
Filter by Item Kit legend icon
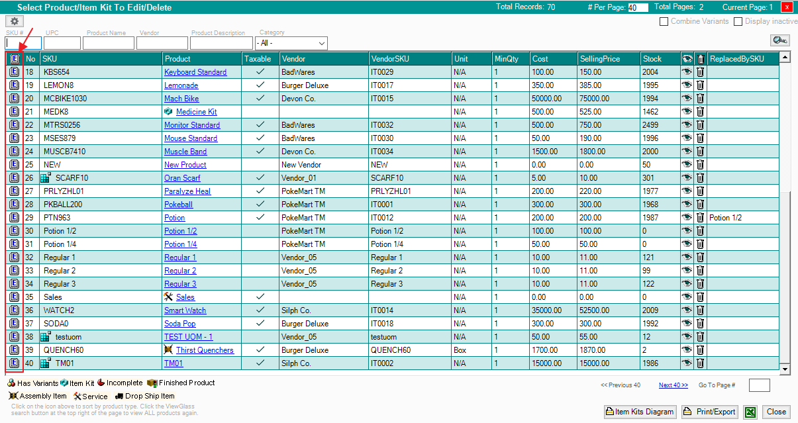64,383
